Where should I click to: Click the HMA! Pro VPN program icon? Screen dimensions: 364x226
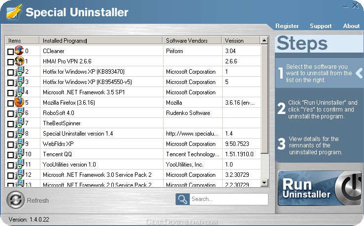point(19,61)
